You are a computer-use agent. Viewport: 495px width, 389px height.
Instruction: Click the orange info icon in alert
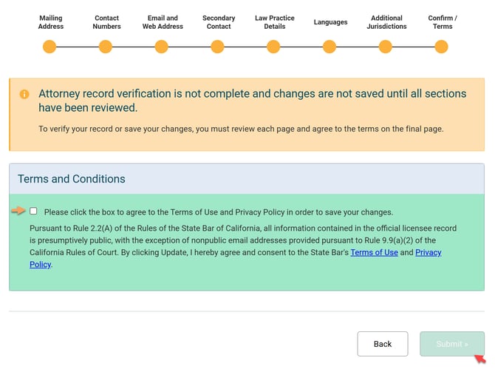click(24, 94)
